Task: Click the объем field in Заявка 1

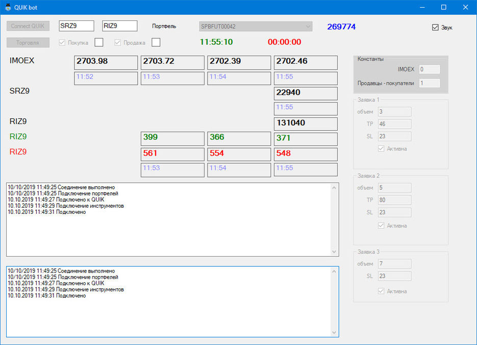Action: click(x=394, y=112)
